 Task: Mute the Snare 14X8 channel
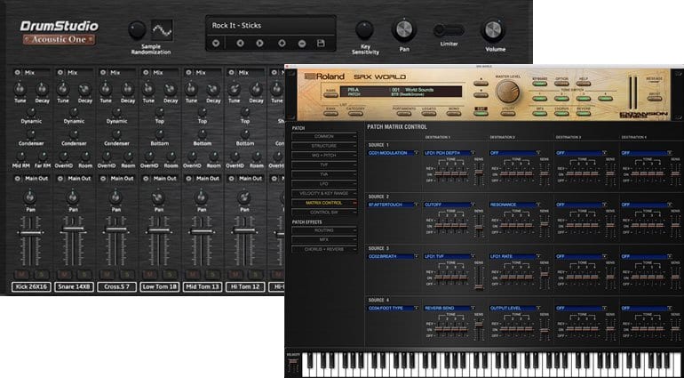click(x=63, y=275)
